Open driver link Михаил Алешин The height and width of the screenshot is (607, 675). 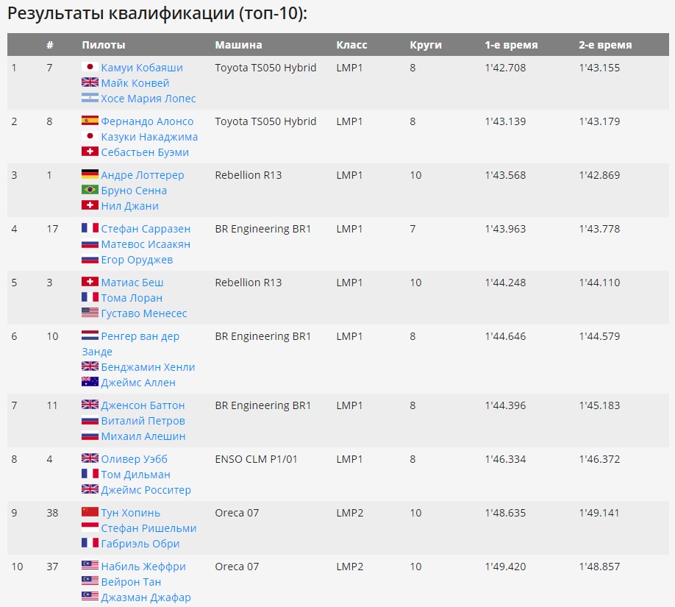(x=143, y=437)
